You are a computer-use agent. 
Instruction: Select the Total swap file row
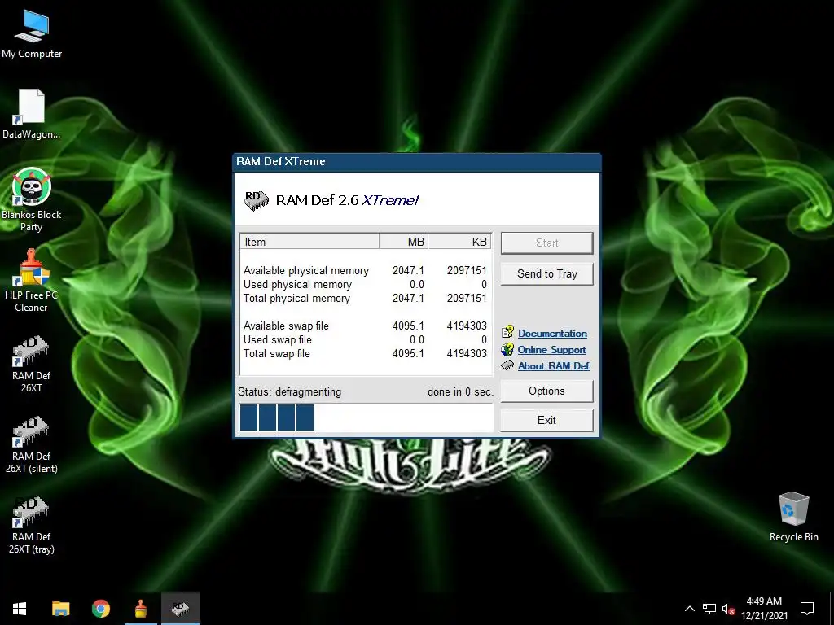(366, 353)
